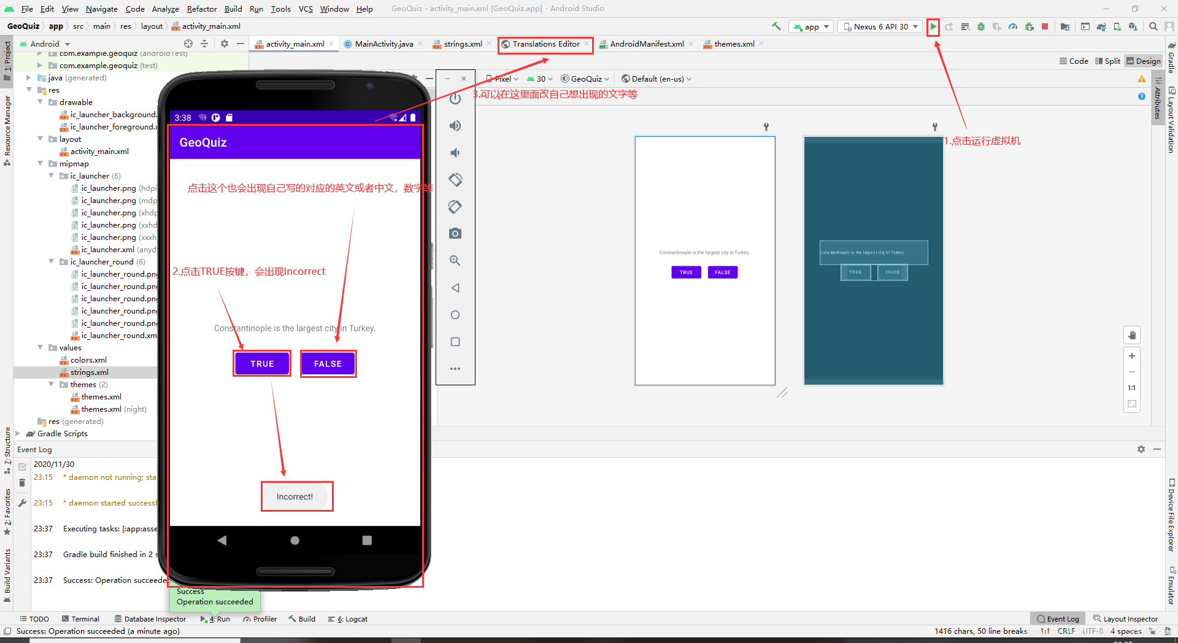The width and height of the screenshot is (1178, 643).
Task: Toggle the Layout Validation side panel
Action: pyautogui.click(x=1171, y=119)
